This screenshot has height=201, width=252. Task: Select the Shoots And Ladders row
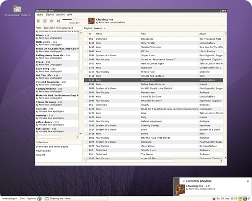[154, 76]
